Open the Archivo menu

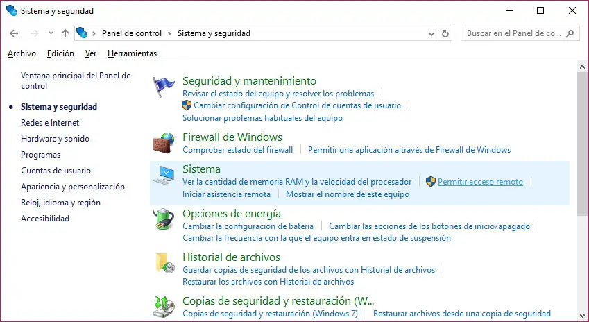tap(22, 53)
